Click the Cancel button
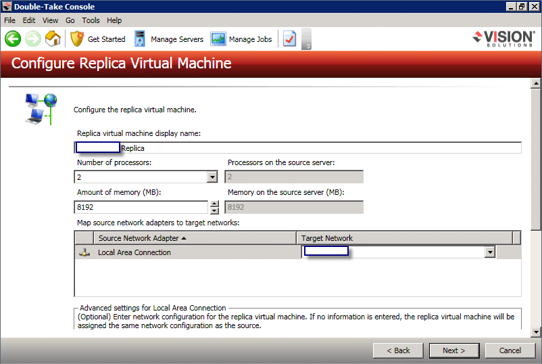 point(510,350)
